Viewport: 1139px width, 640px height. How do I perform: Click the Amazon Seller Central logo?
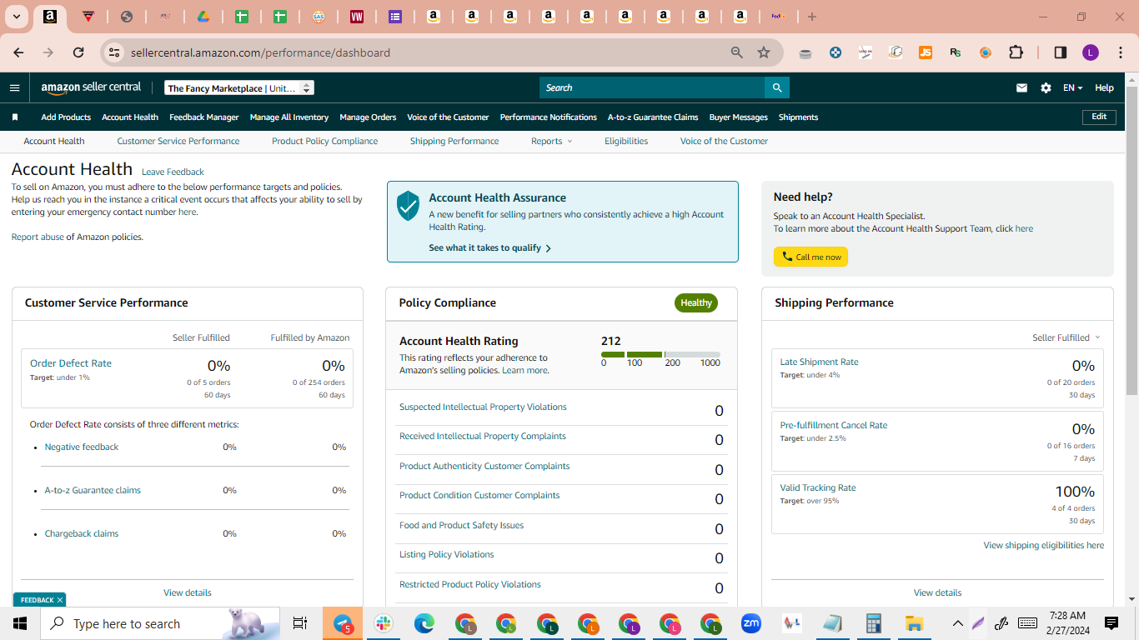(91, 87)
